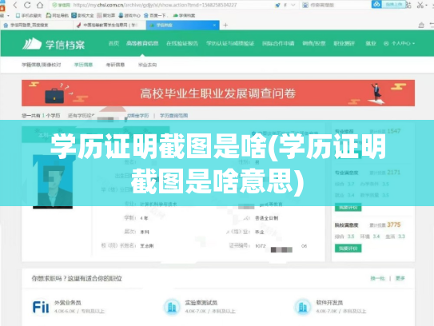This screenshot has width=434, height=326.
Task: Expand the 个人中心 dropdown menu
Action: 399,43
